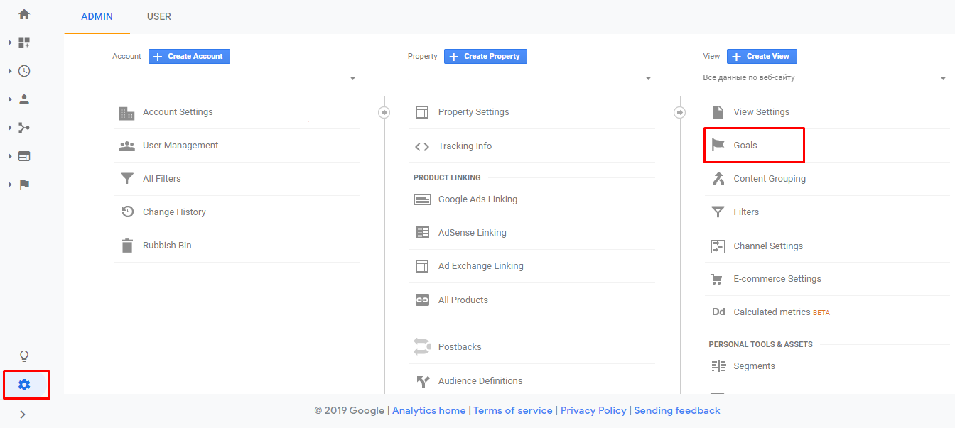Open the Privacy Policy link

click(593, 410)
